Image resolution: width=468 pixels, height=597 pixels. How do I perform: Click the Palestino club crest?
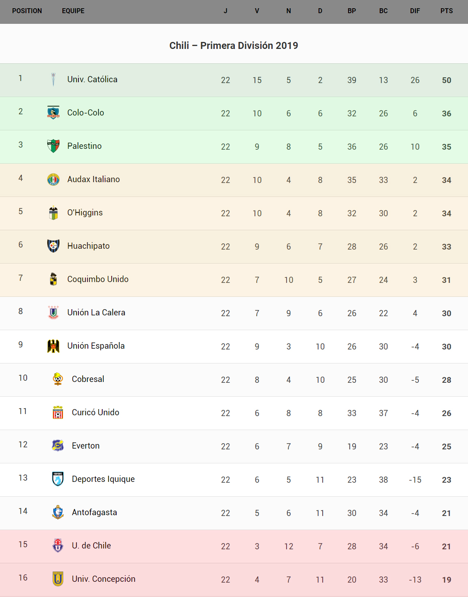(53, 146)
